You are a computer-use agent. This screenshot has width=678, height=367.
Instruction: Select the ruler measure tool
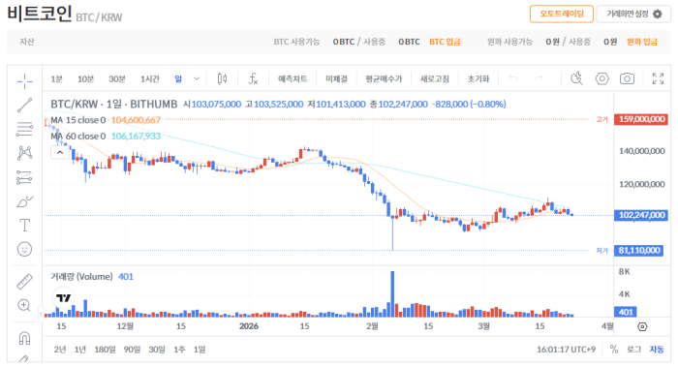24,282
